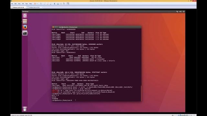Viewport: 207px width, 116px height.
Task: Minimize the root@ubuntu terminal window
Action: tap(55, 27)
